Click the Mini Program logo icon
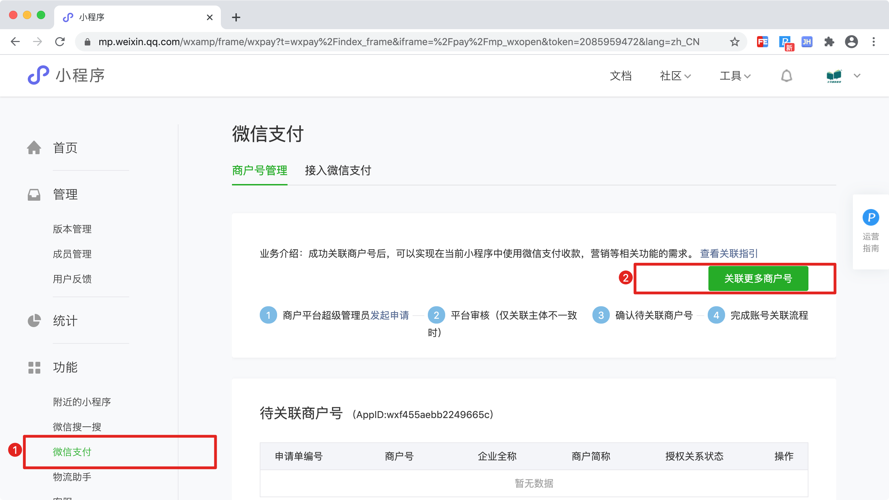 click(38, 75)
